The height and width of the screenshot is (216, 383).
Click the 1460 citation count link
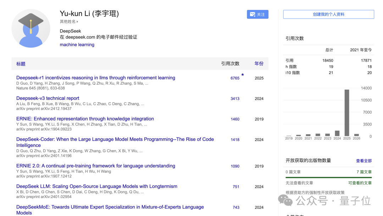(x=235, y=119)
